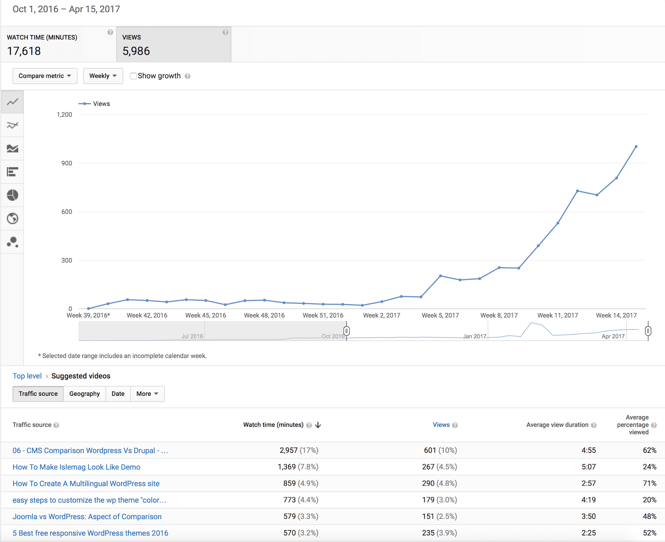Enable the Show growth checkbox
This screenshot has height=542, width=665.
coord(133,76)
